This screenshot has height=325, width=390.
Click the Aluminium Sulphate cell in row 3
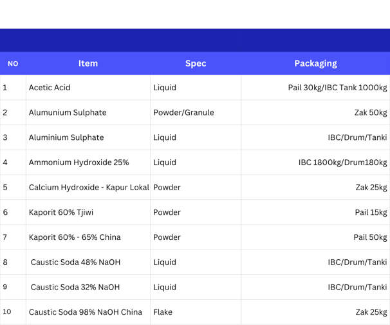[88, 137]
